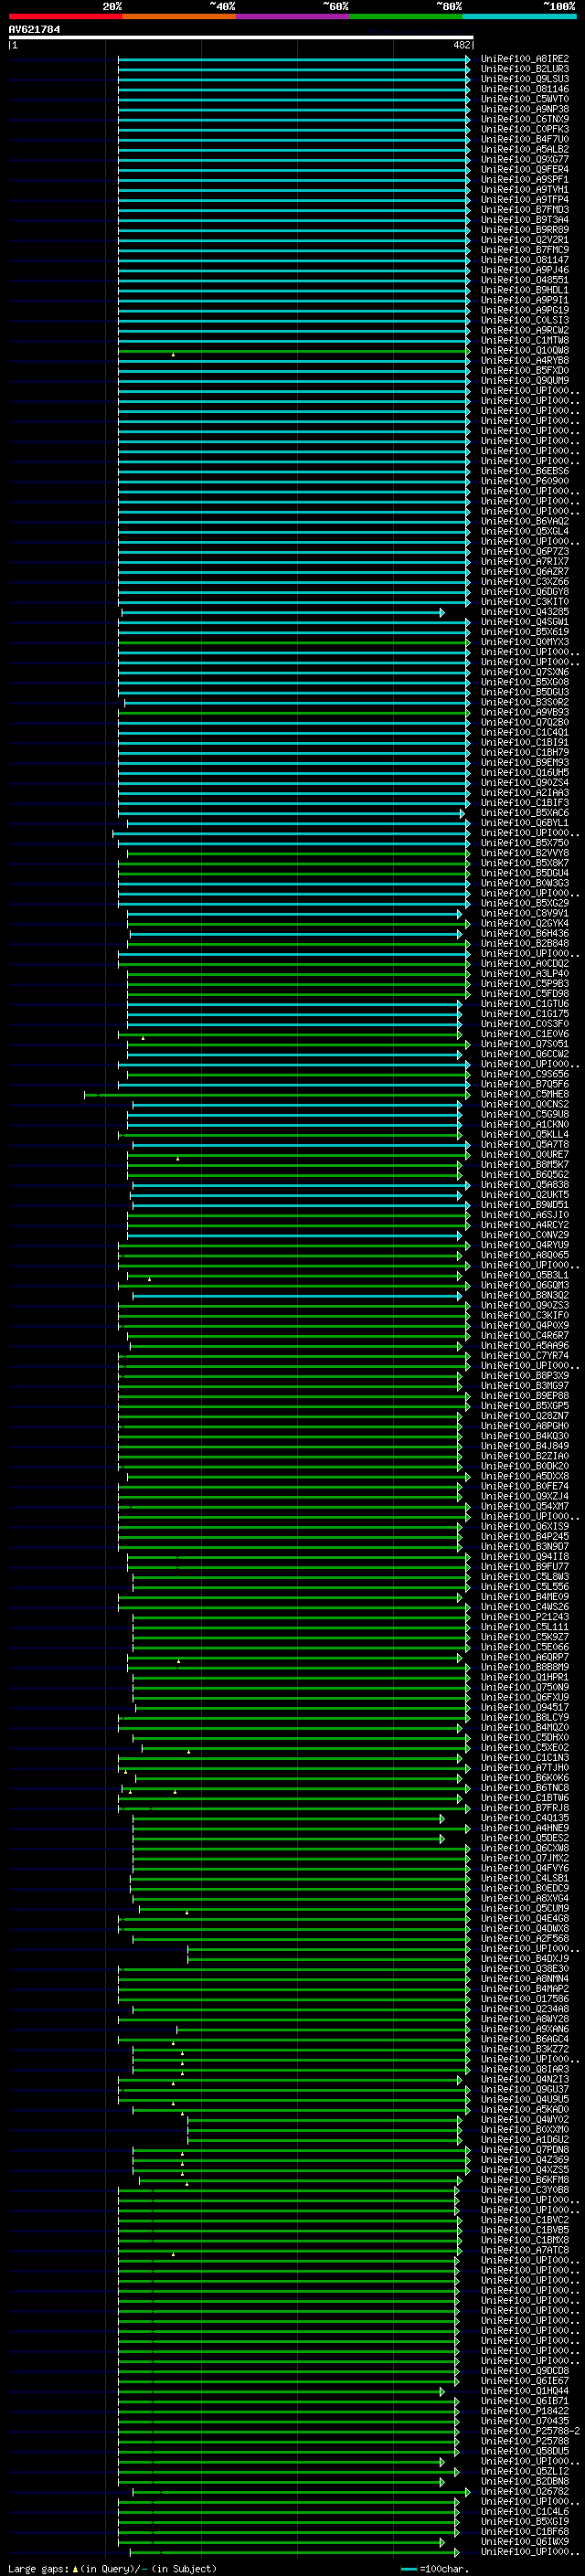Select label UniRef100_Q9XG77
The width and height of the screenshot is (585, 2576).
click(525, 159)
